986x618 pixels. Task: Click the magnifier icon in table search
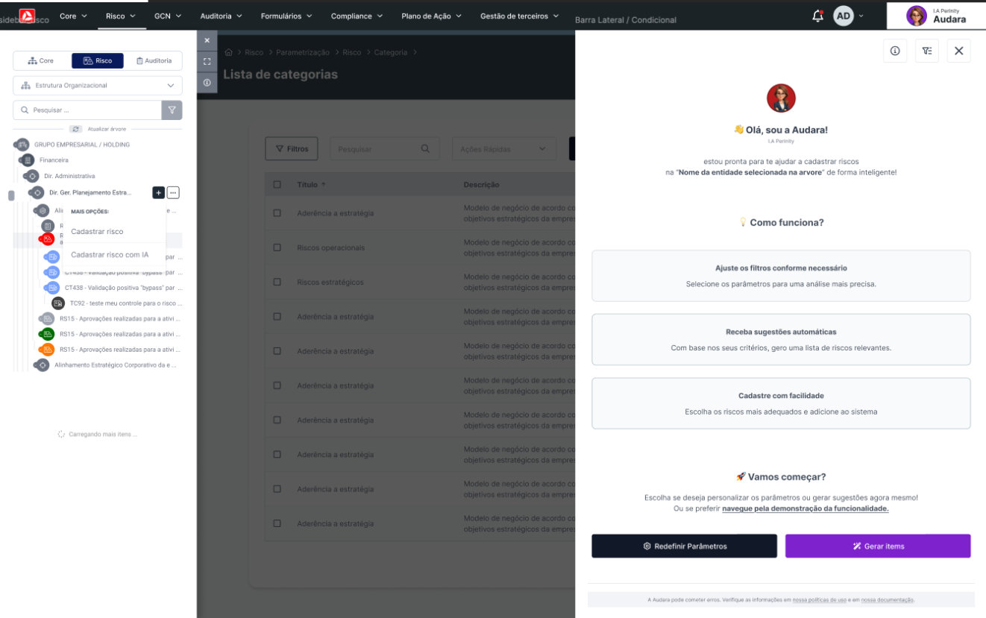(425, 149)
